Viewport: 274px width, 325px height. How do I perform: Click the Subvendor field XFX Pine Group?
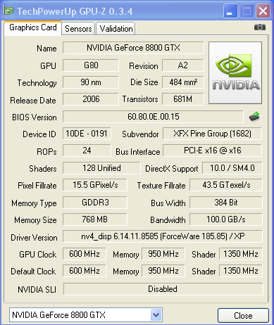point(212,134)
